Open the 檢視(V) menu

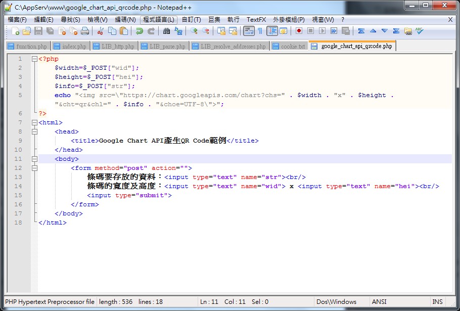click(x=98, y=20)
